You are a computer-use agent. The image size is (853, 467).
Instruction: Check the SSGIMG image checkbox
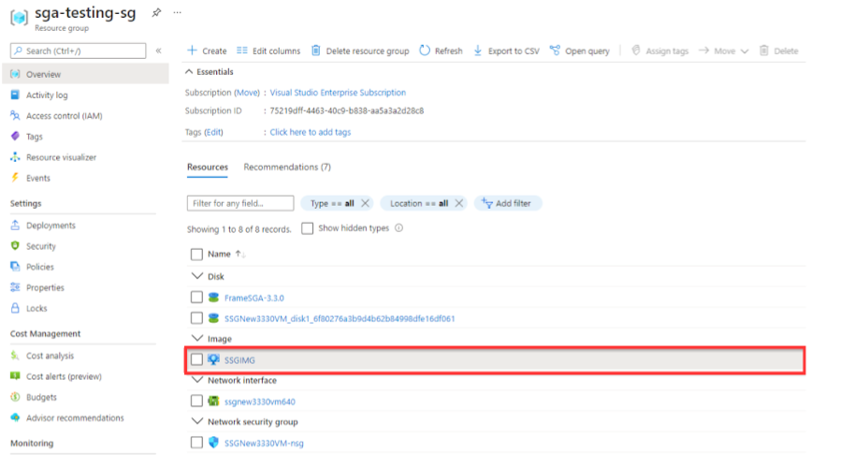[x=196, y=359]
